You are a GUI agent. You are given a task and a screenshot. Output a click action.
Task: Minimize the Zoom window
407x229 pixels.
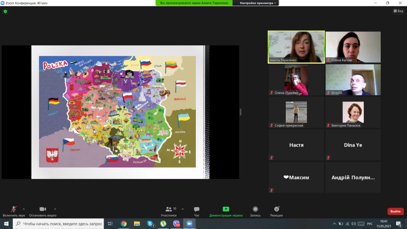tap(375, 3)
